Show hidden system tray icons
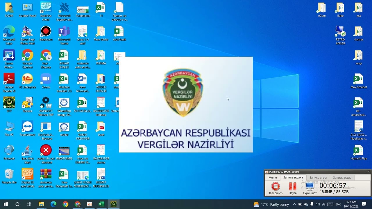 pyautogui.click(x=294, y=204)
